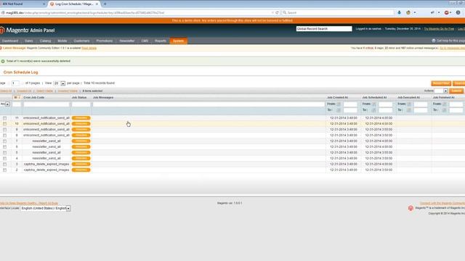Click the Unselect Visible link

(68, 91)
